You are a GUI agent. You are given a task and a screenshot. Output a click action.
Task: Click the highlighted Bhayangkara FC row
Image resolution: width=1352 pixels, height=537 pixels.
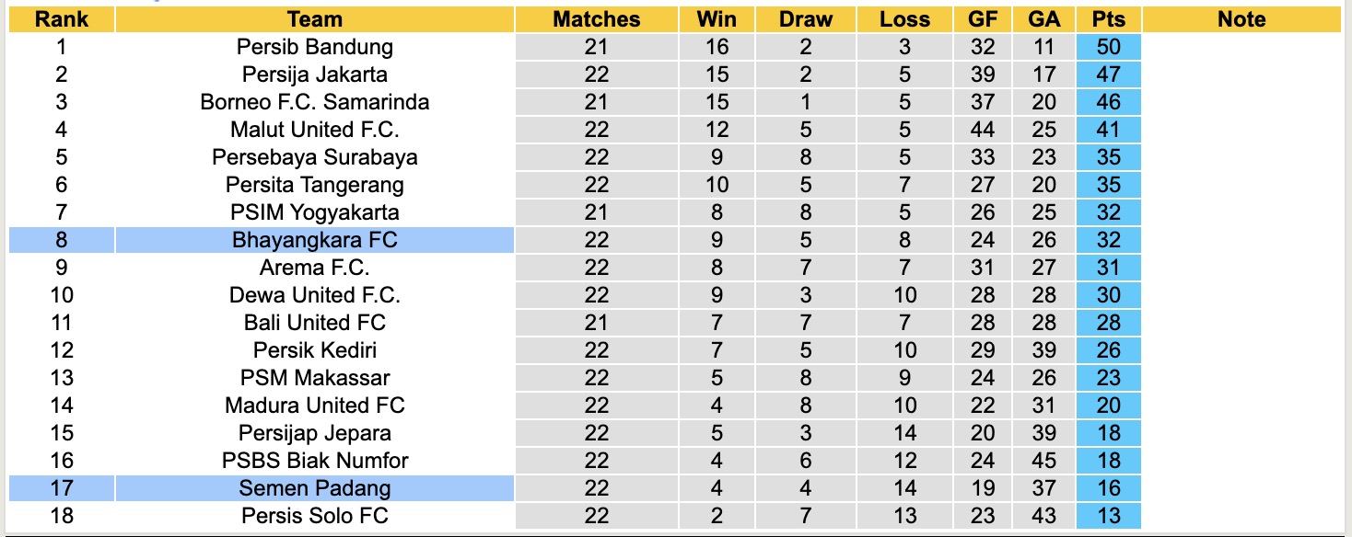tap(315, 240)
